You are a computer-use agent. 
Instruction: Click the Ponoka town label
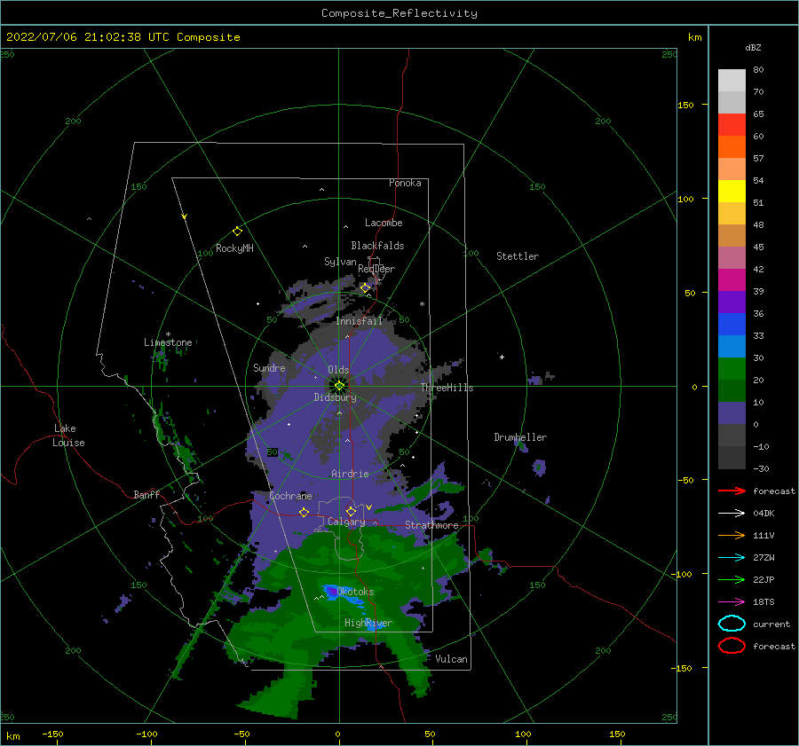405,183
